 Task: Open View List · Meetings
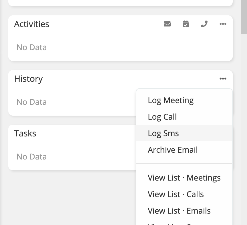(x=184, y=178)
